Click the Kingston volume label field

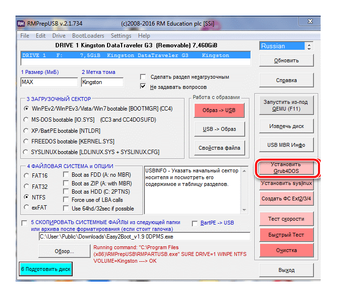(102, 82)
